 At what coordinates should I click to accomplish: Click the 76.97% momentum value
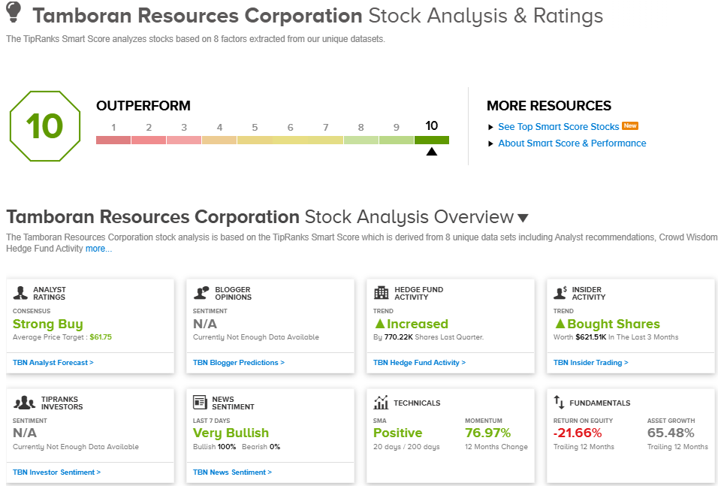point(487,433)
